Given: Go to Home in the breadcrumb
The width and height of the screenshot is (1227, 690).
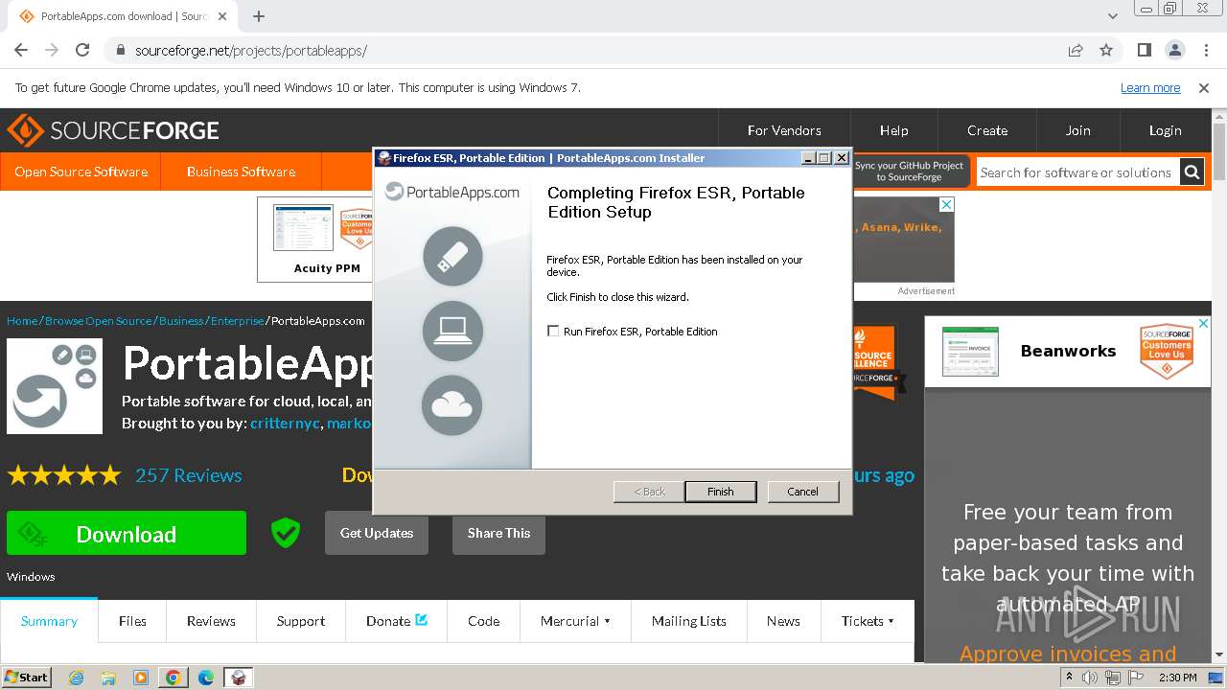Looking at the screenshot, I should point(22,321).
